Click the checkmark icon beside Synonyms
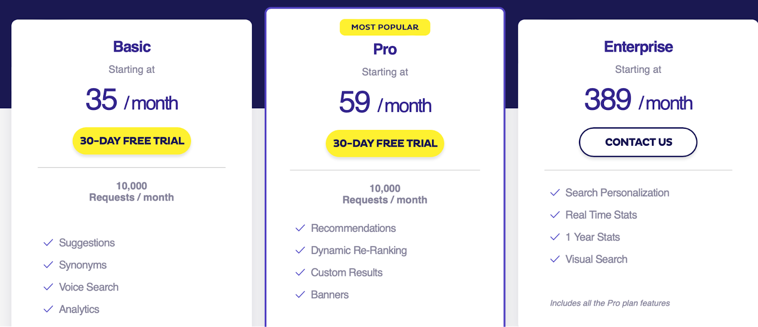The image size is (758, 327). pyautogui.click(x=48, y=265)
